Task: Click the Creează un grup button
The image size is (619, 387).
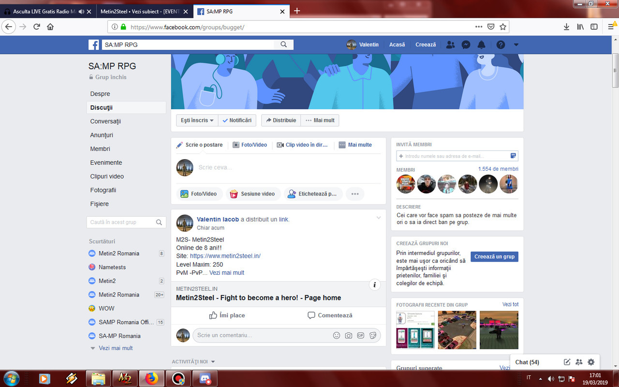Action: click(494, 256)
